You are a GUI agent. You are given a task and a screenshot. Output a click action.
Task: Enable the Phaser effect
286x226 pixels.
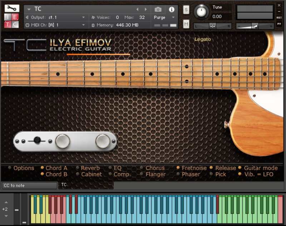[178, 174]
